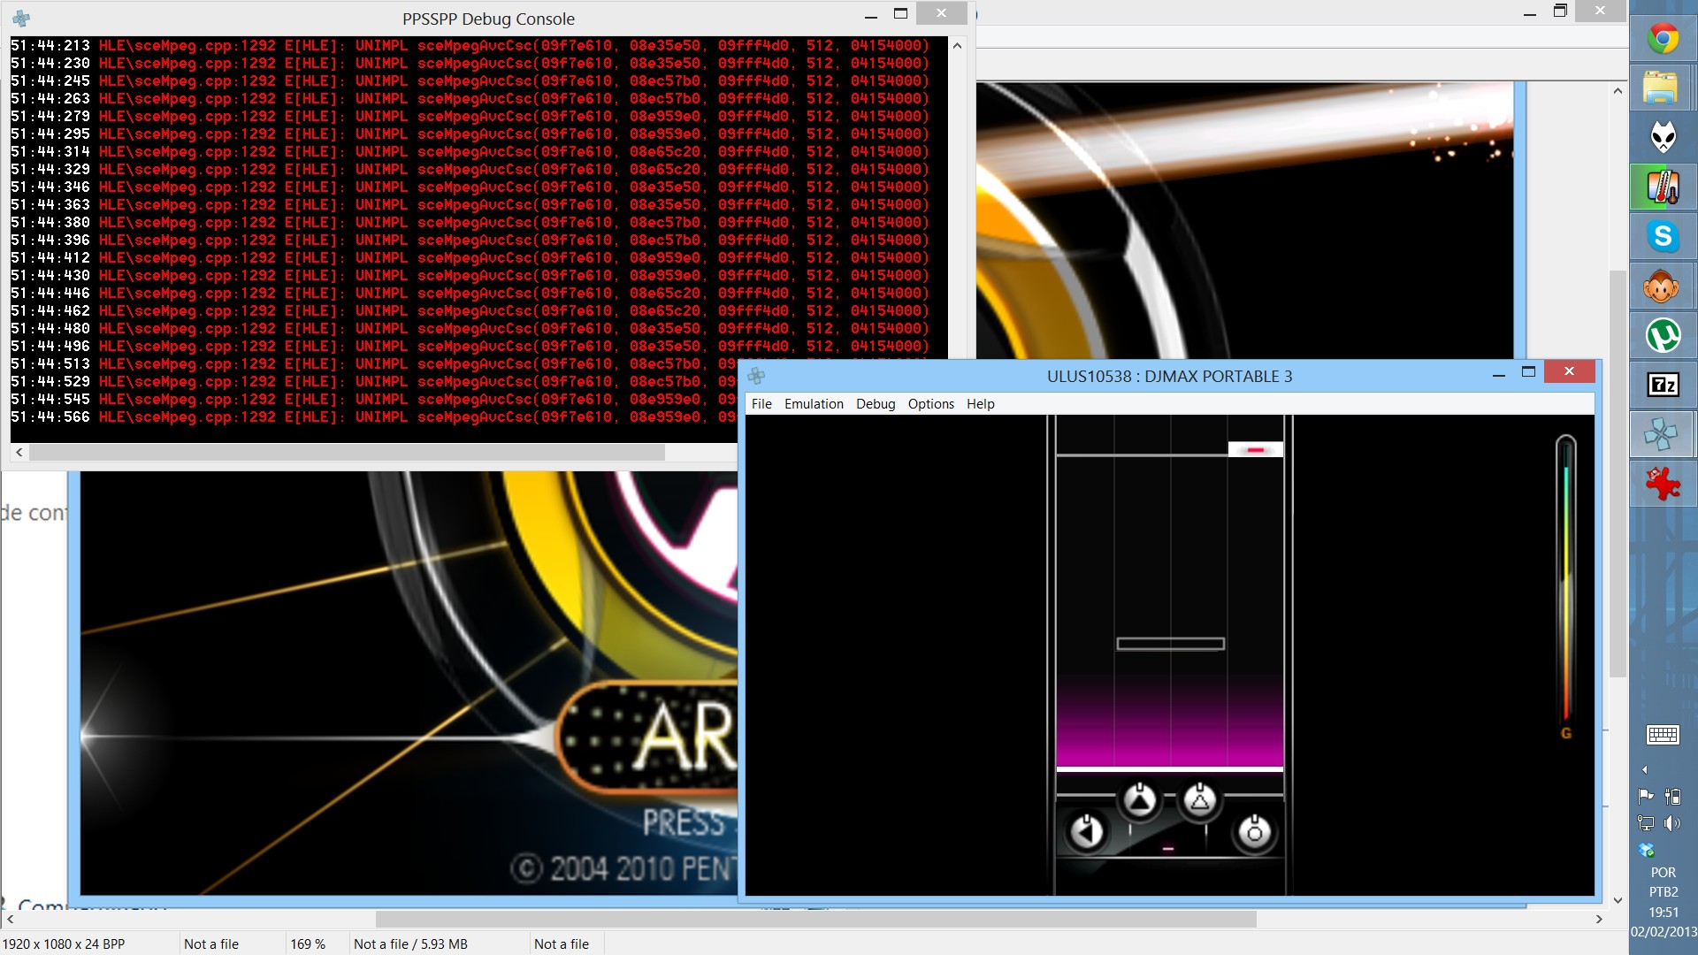Open File Explorer from taskbar

(x=1664, y=88)
